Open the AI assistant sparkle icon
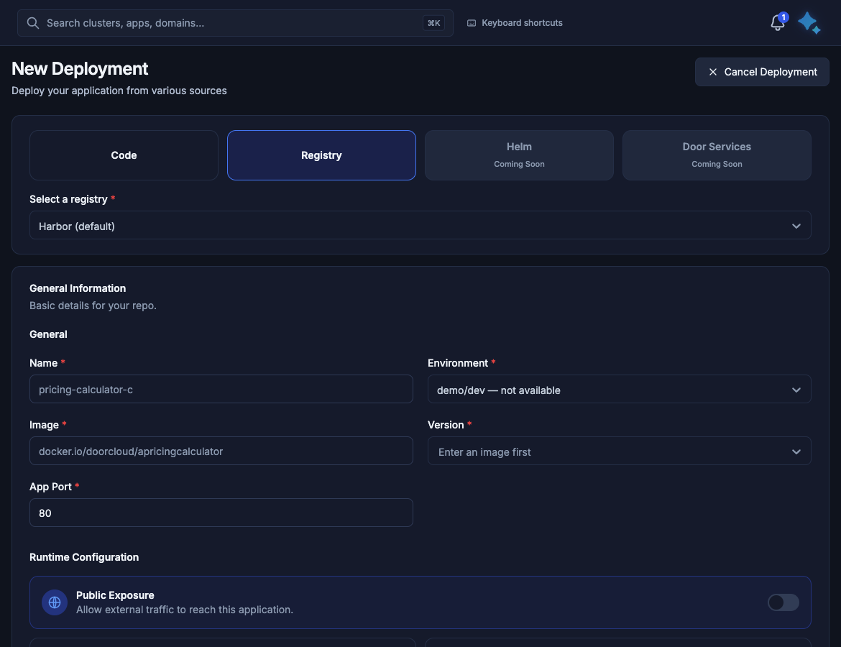This screenshot has width=841, height=647. point(809,23)
